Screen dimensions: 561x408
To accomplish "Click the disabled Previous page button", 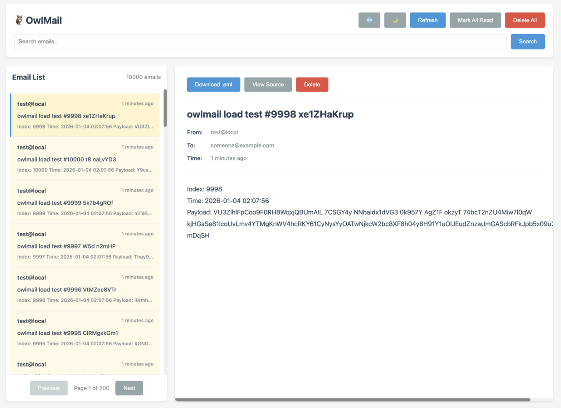I will 49,388.
